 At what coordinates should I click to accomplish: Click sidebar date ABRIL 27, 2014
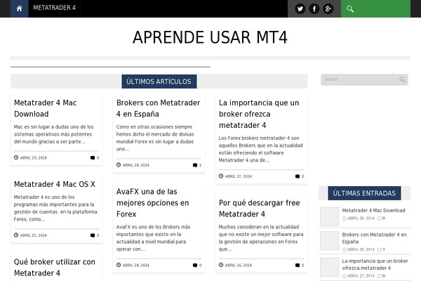click(x=361, y=276)
